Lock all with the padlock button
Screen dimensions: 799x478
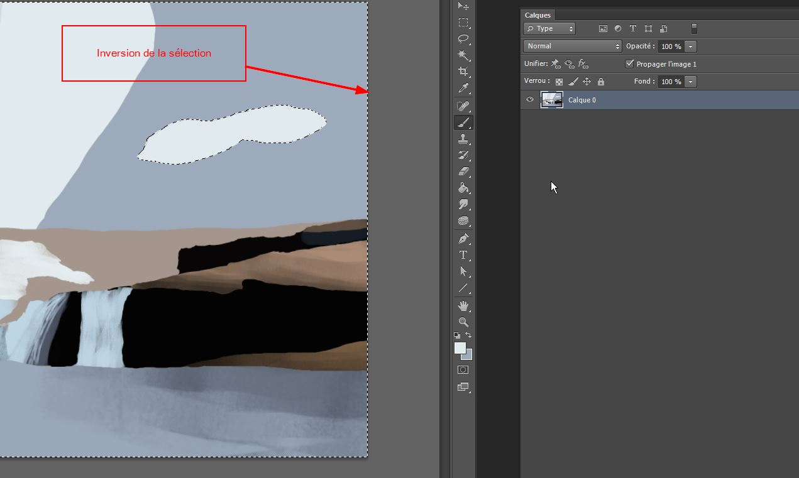point(601,82)
